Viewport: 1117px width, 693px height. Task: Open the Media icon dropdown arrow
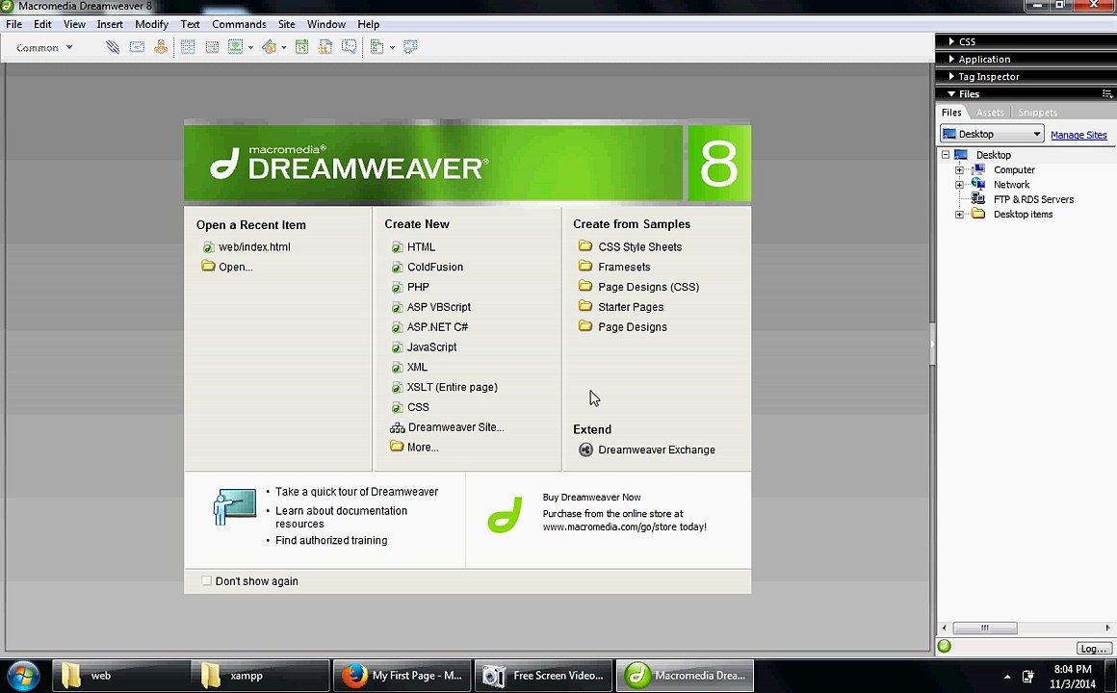283,48
